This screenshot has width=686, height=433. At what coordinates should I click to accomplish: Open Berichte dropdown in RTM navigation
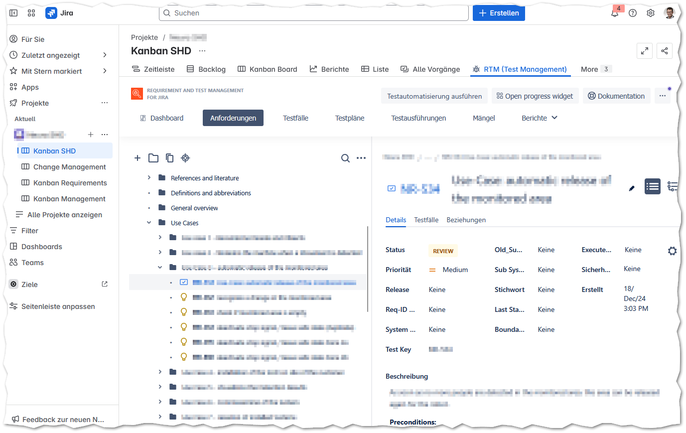coord(540,118)
